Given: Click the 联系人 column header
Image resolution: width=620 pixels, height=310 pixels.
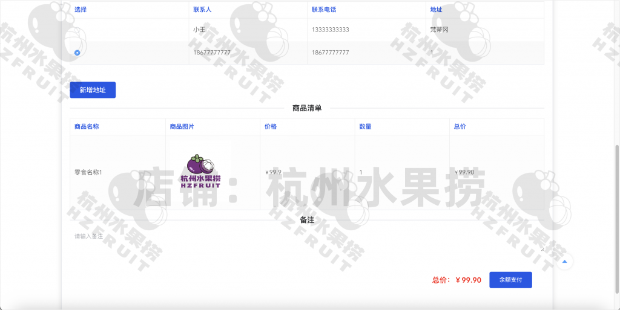Looking at the screenshot, I should 202,10.
